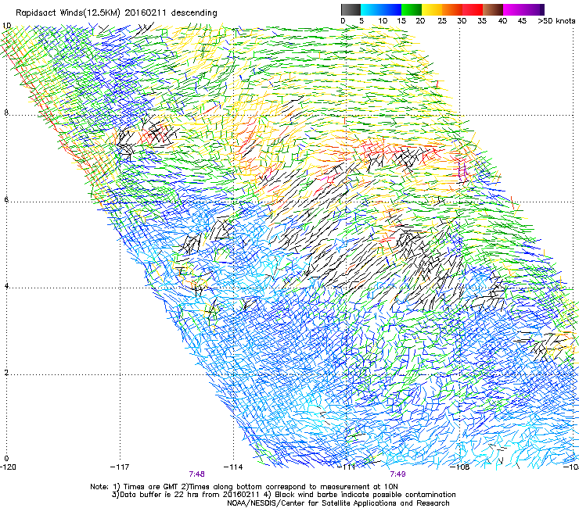Click the '>50 knots' legend label
The width and height of the screenshot is (579, 508).
[556, 21]
